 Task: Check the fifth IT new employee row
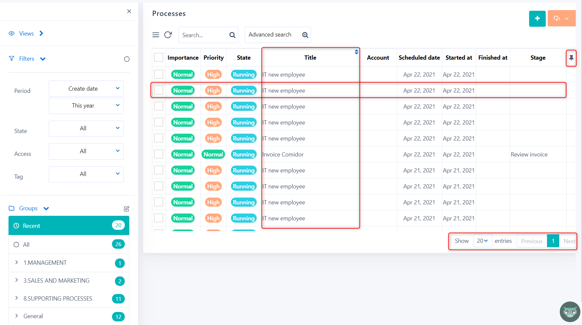159,138
